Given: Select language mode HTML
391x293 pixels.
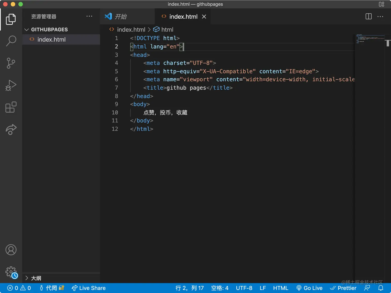Looking at the screenshot, I should (281, 288).
